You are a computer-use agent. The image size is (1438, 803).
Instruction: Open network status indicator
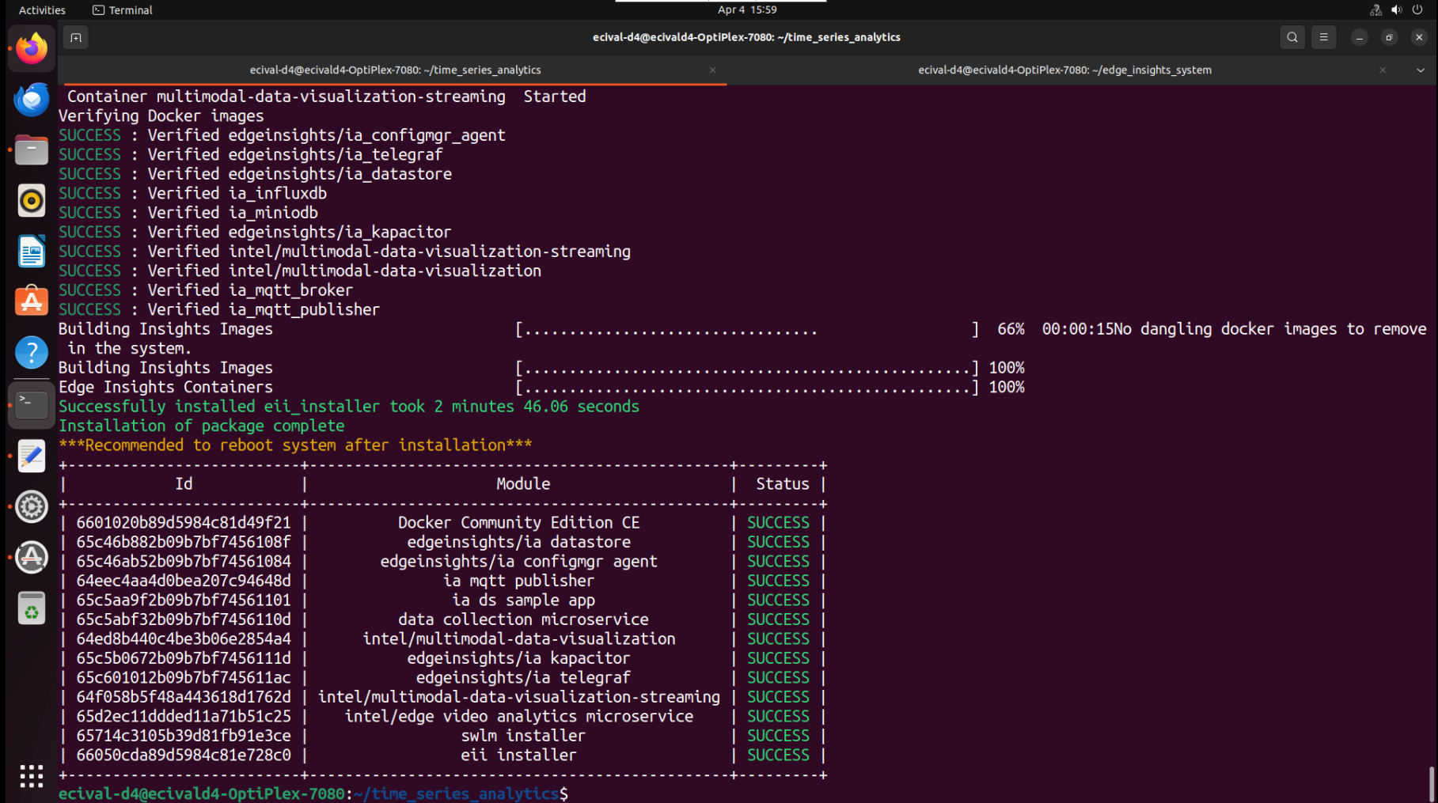[1375, 10]
